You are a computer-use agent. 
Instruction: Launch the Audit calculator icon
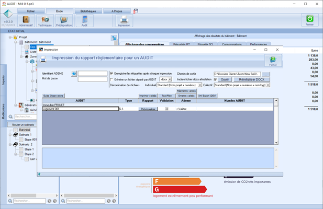(x=84, y=20)
